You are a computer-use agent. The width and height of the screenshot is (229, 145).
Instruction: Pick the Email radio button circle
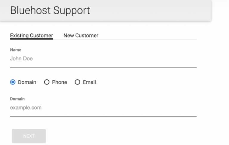coord(78,82)
